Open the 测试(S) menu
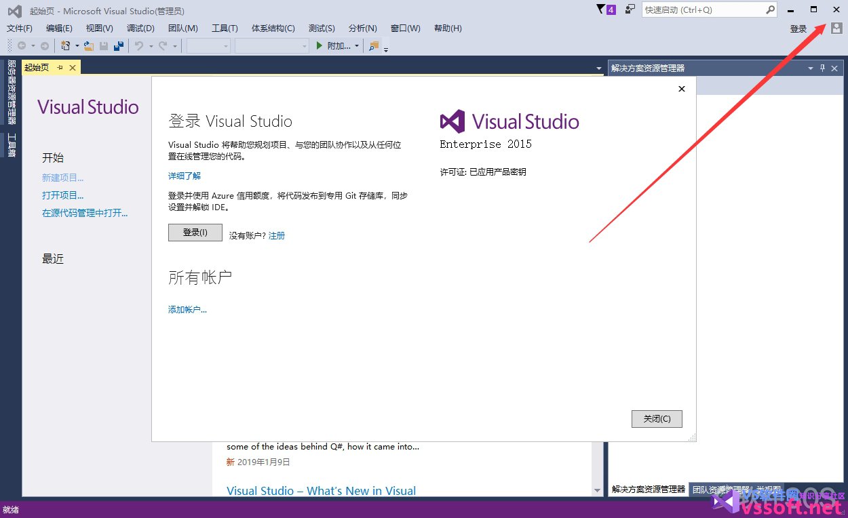 pos(322,28)
